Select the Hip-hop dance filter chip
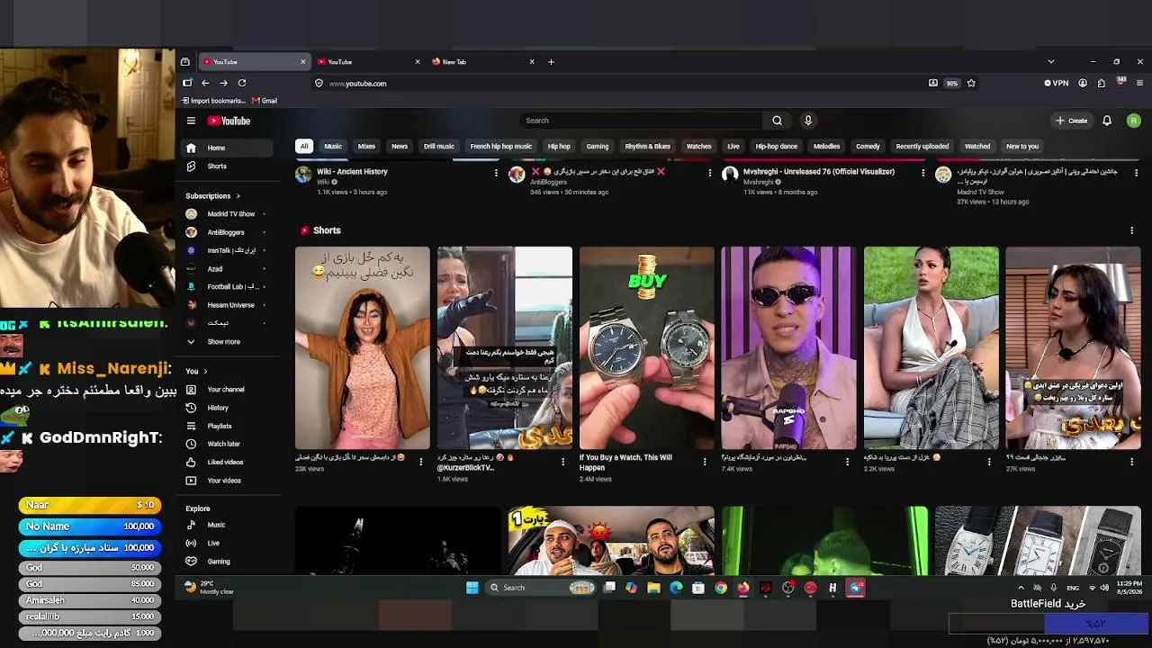 coord(777,147)
